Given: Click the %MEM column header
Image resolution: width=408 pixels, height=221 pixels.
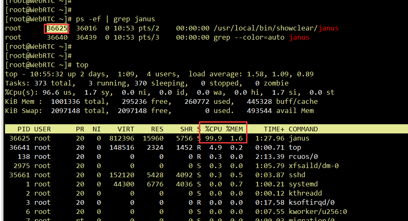Looking at the screenshot, I should click(234, 129).
